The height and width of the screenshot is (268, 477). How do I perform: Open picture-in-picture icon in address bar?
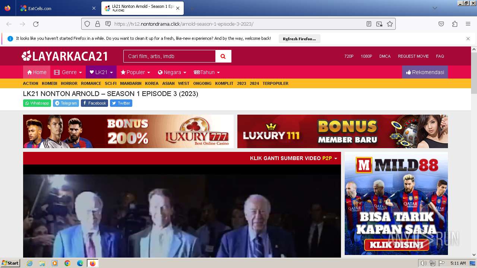(x=379, y=24)
